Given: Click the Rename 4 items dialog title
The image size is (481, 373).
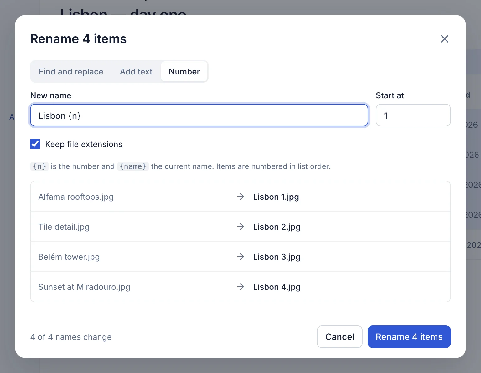Looking at the screenshot, I should coord(78,39).
